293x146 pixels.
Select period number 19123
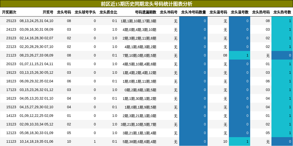click(x=11, y=72)
